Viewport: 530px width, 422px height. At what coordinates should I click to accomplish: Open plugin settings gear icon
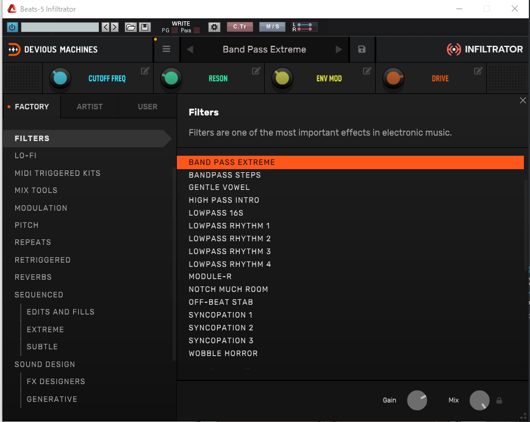click(214, 27)
